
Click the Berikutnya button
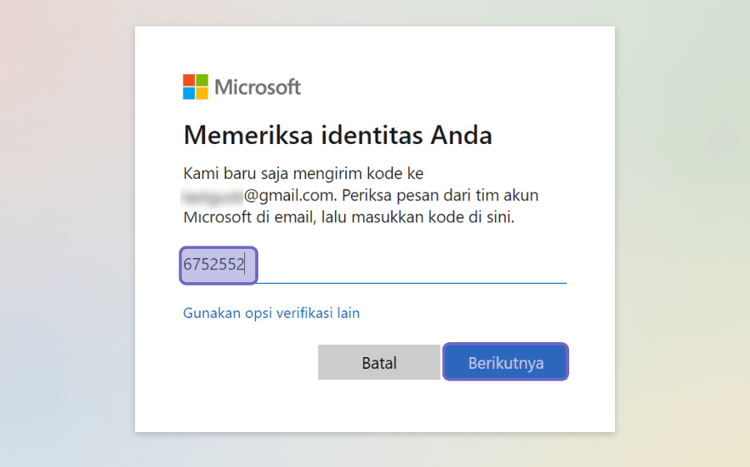(506, 362)
